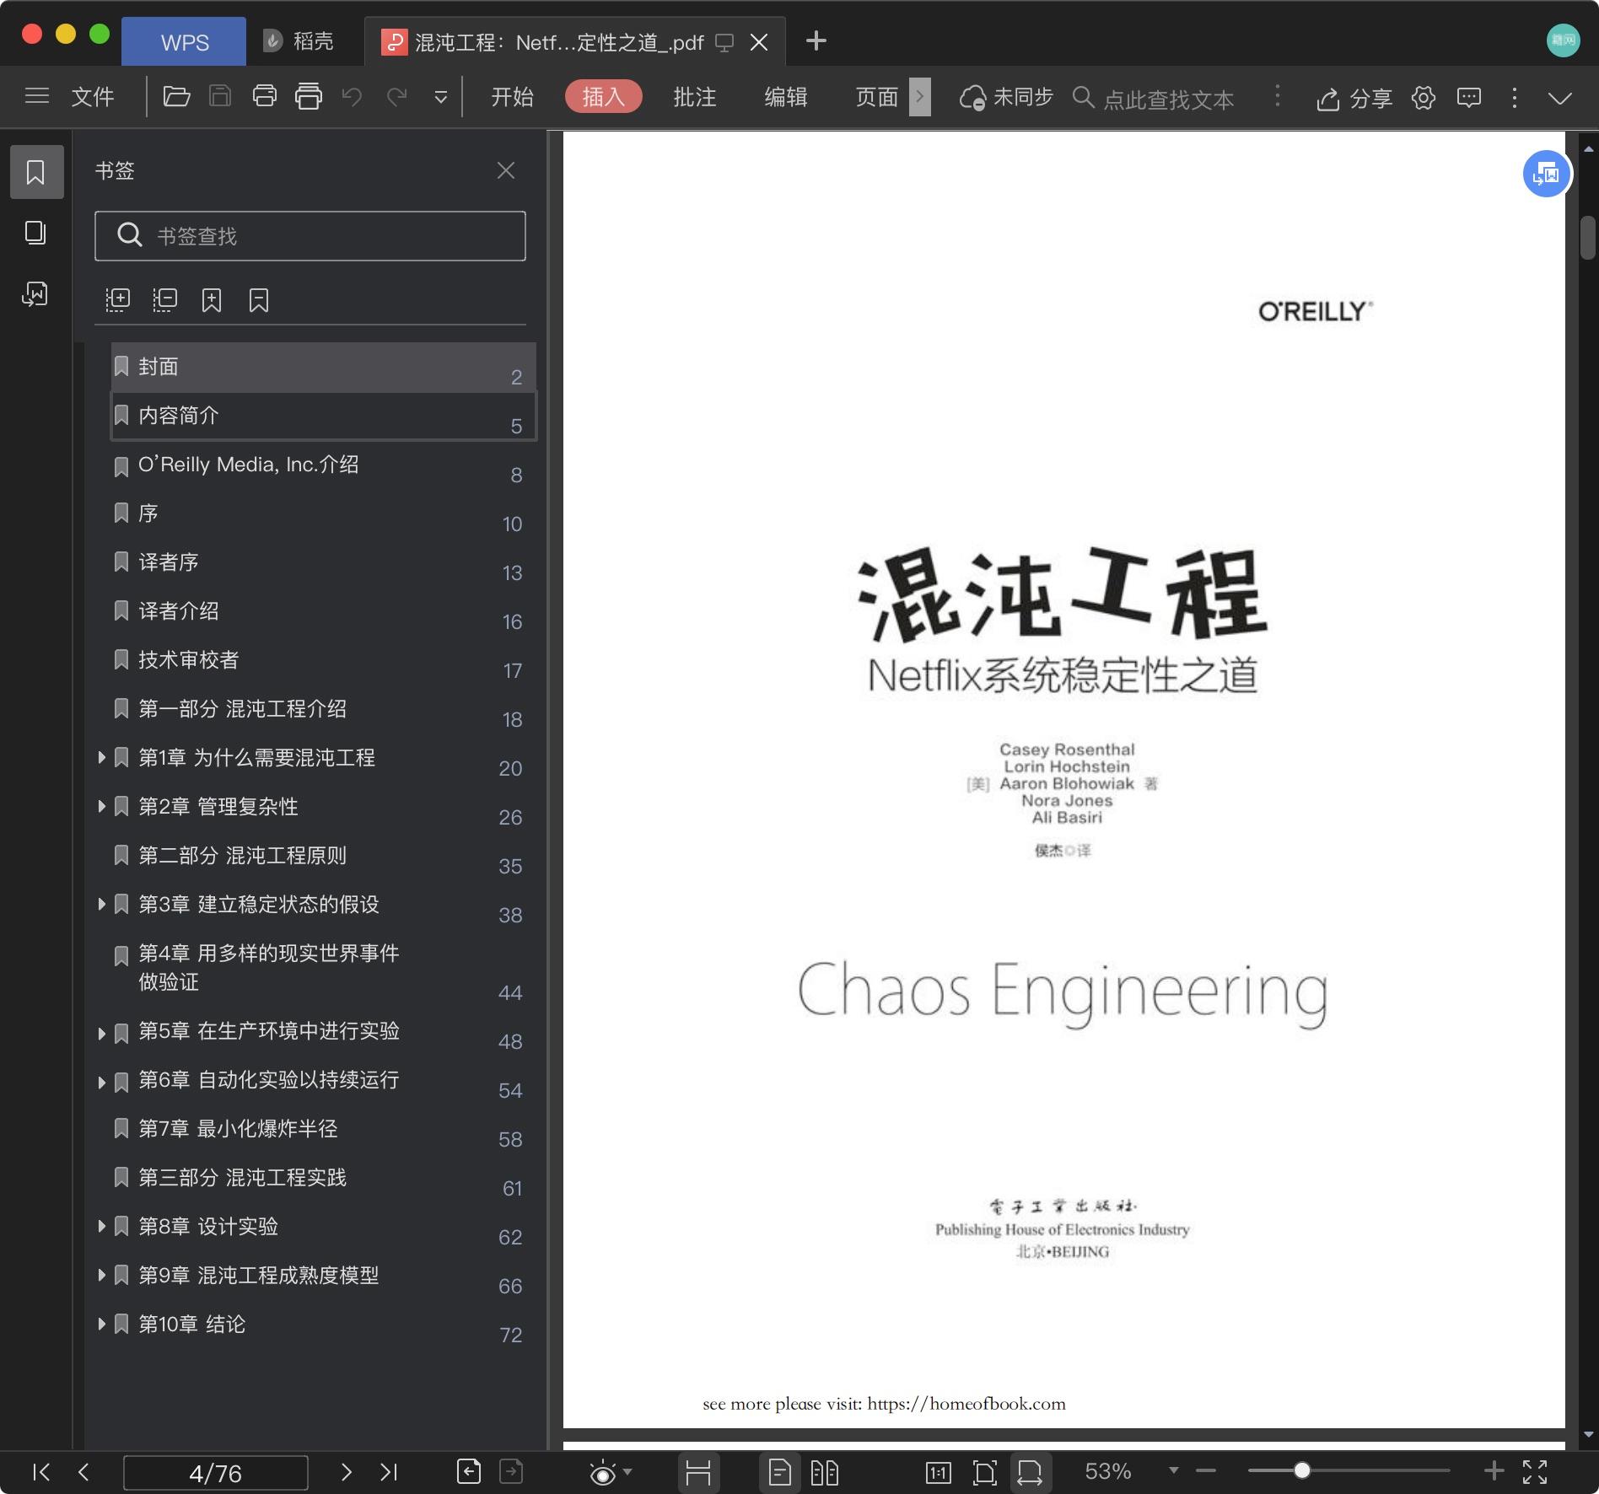Open the WPS home tab
The image size is (1599, 1494).
184,42
